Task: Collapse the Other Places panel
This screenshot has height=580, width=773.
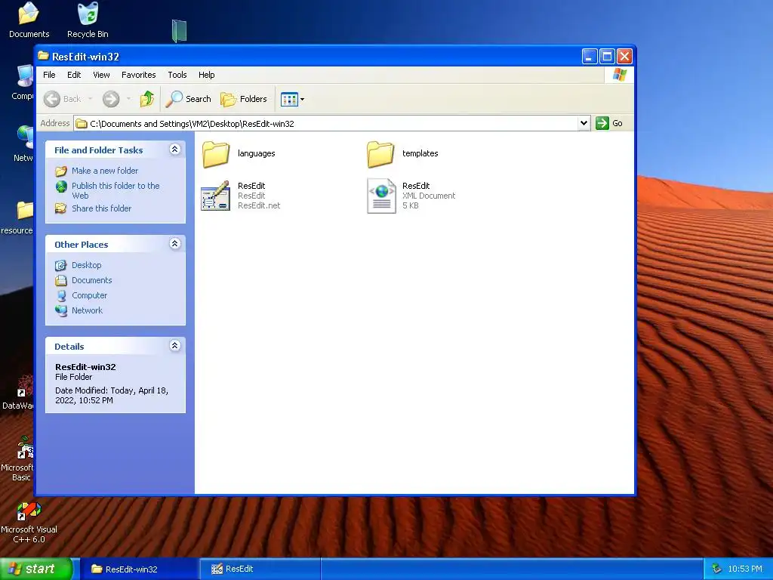Action: click(x=174, y=244)
